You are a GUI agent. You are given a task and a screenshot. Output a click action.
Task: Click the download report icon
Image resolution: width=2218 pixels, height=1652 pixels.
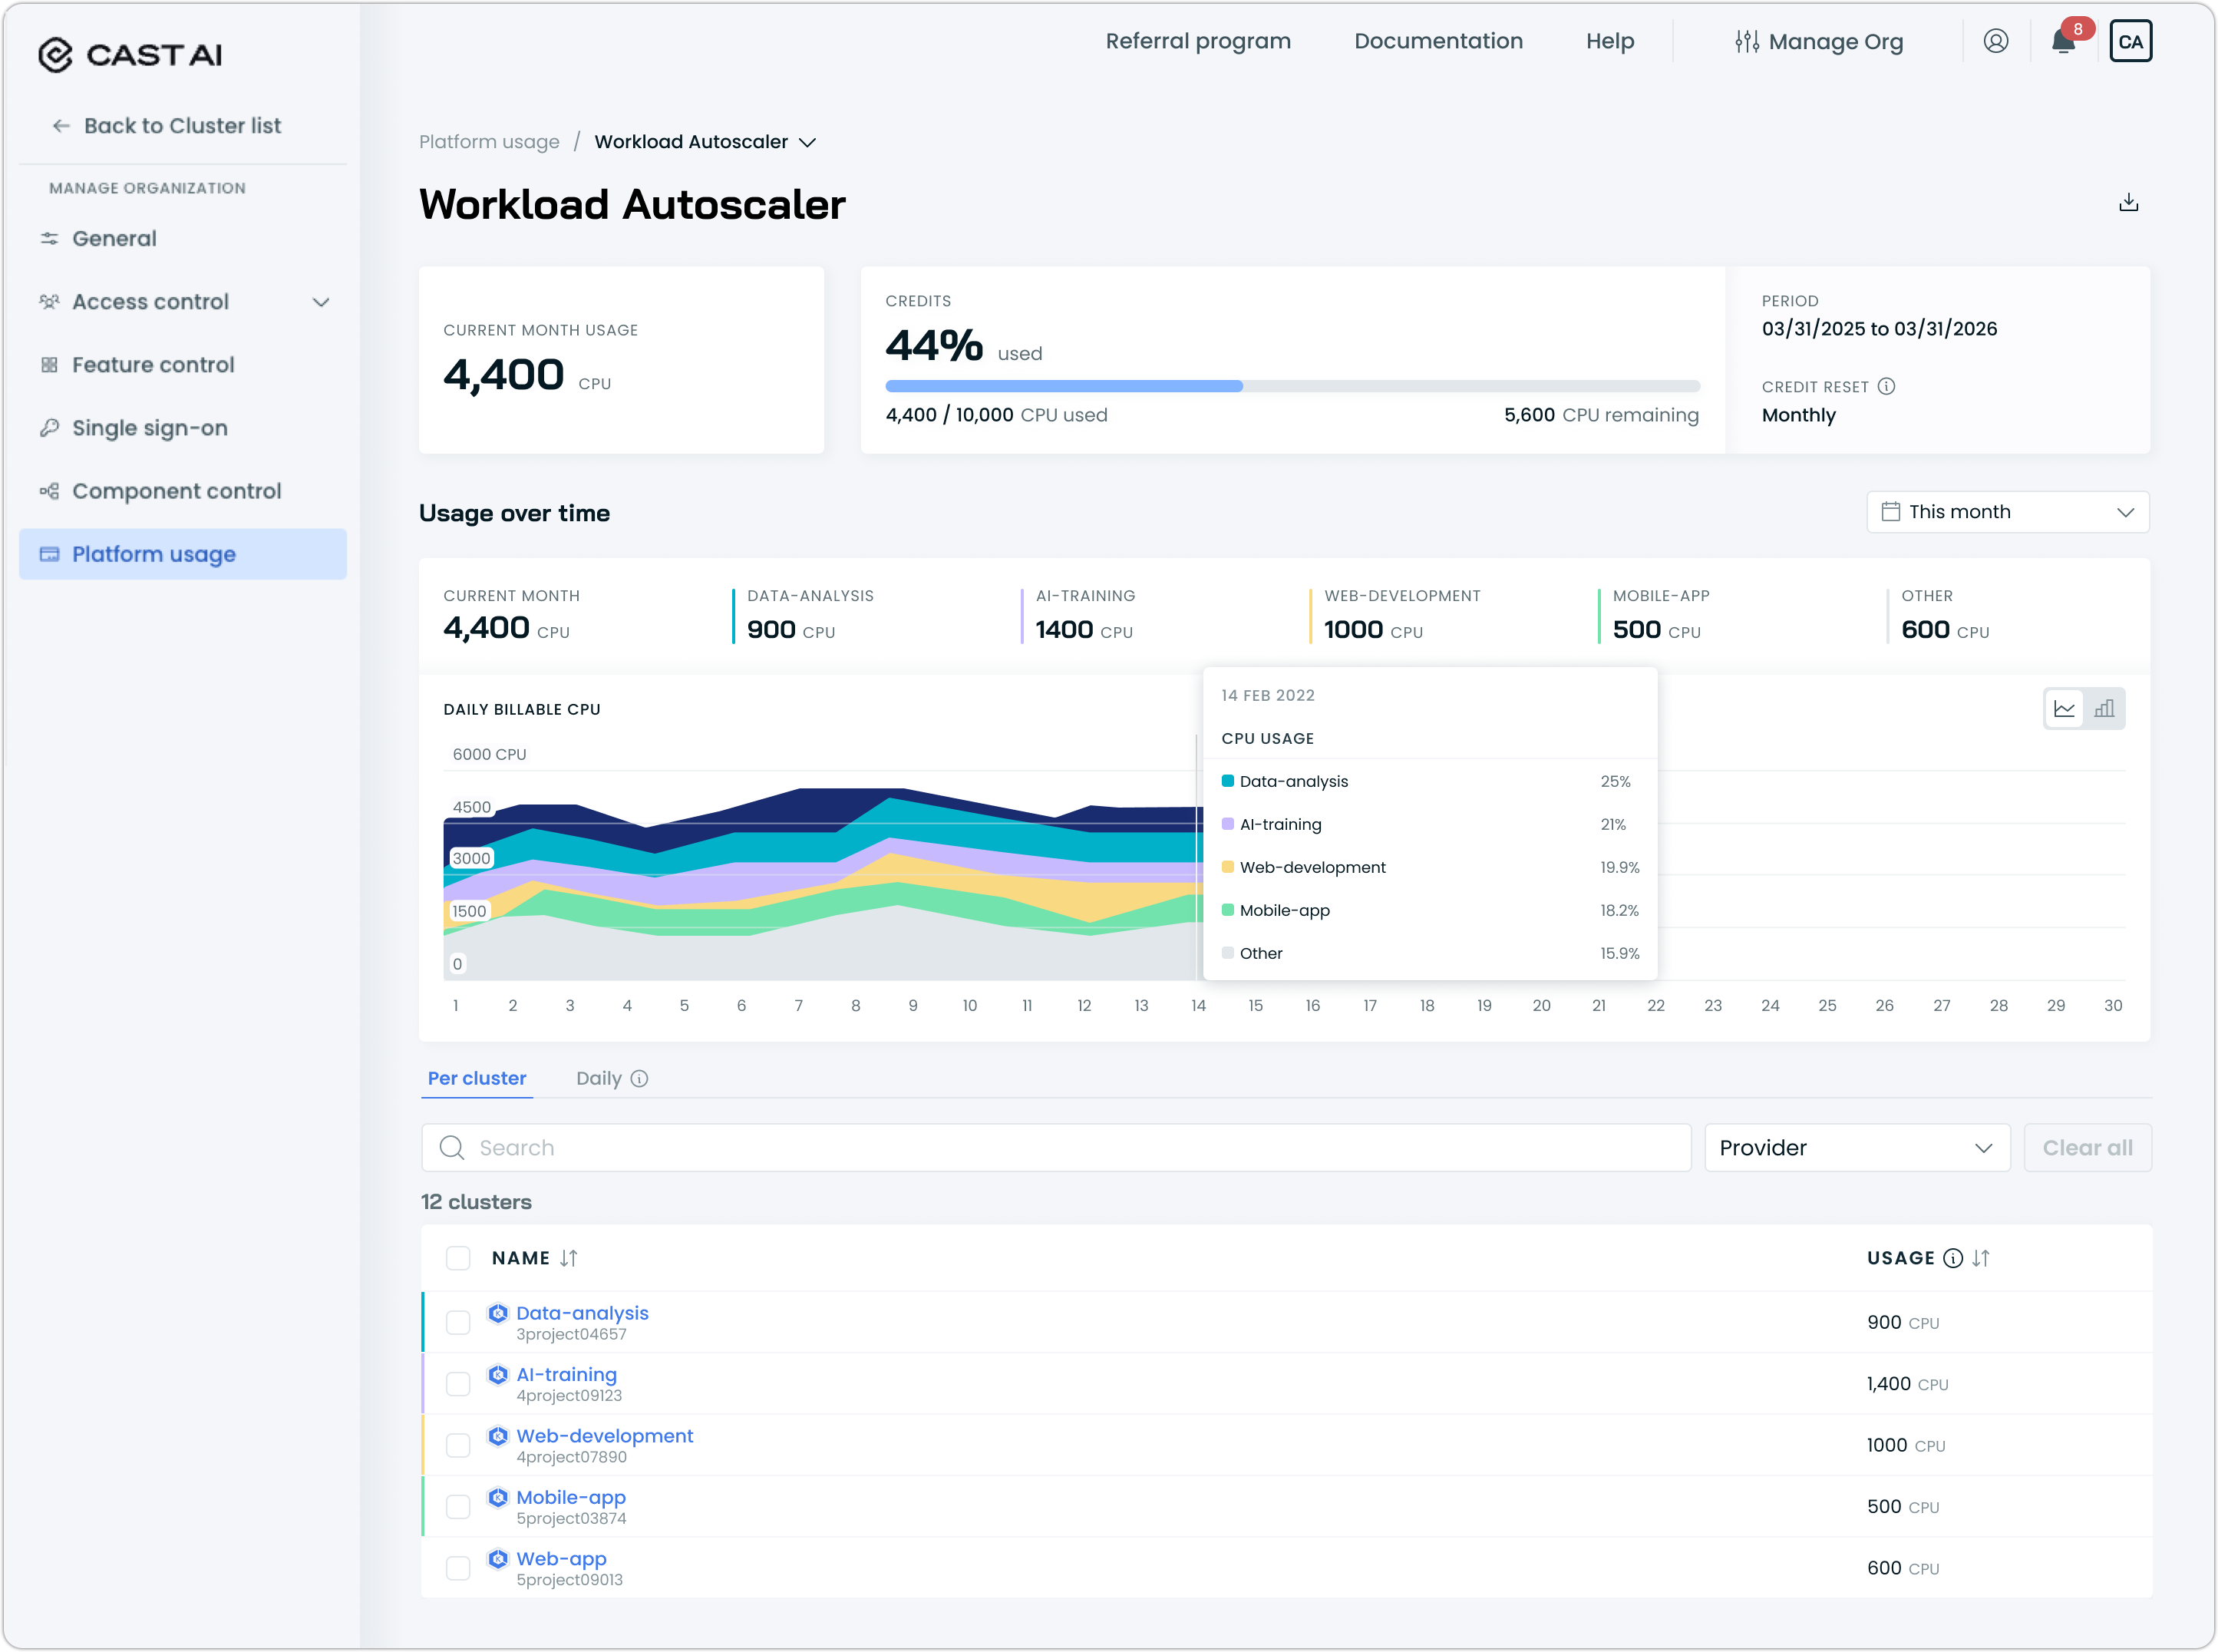tap(2128, 203)
